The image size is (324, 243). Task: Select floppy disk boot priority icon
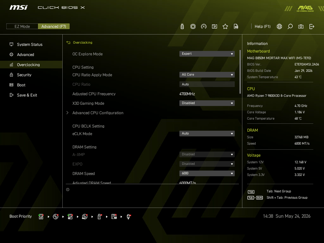114,216
